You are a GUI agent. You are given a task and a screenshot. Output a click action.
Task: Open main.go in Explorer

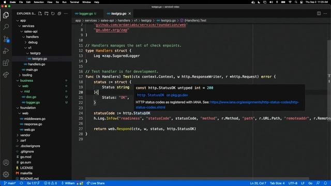coord(32,70)
